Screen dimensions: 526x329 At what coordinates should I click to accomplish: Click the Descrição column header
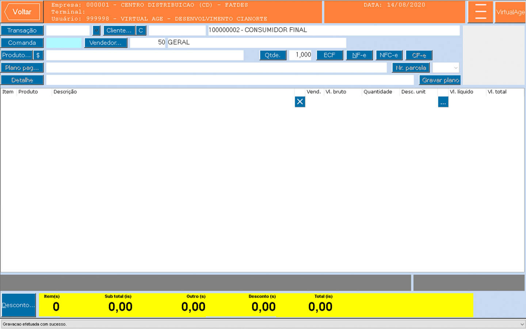click(x=65, y=92)
